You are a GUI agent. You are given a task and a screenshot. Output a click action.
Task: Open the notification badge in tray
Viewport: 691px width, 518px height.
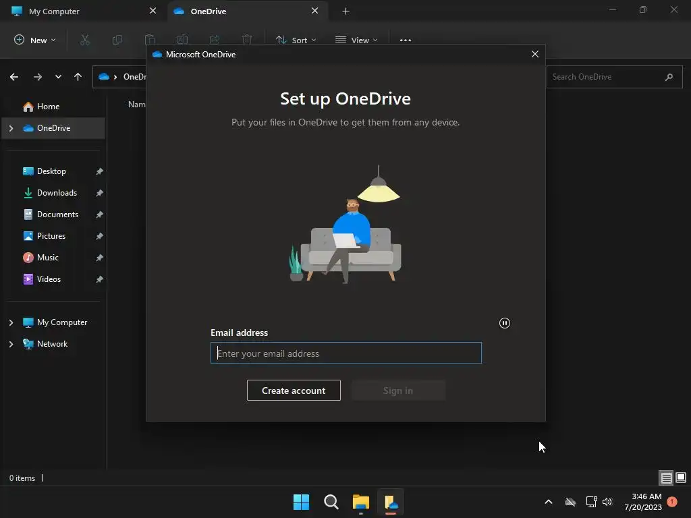pos(672,502)
